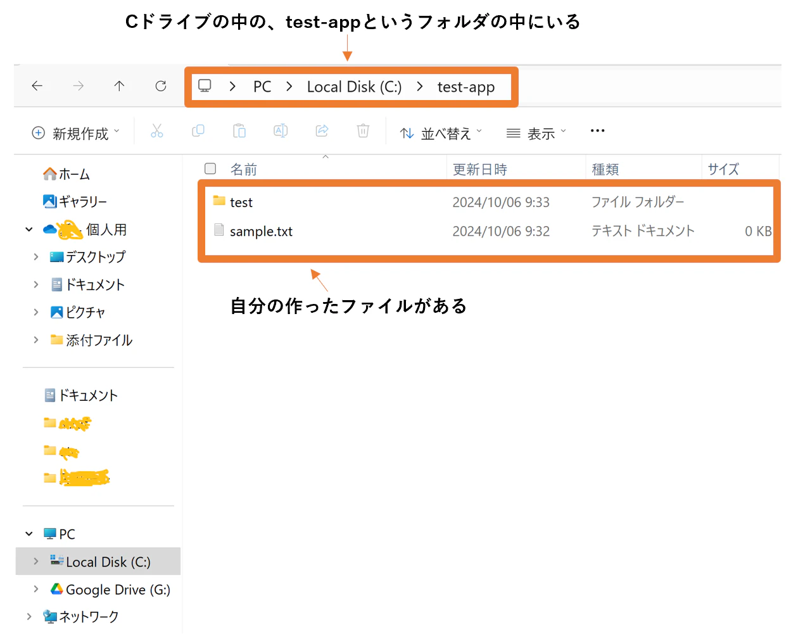This screenshot has width=791, height=637.
Task: Open the 表示 view menu
Action: 536,133
